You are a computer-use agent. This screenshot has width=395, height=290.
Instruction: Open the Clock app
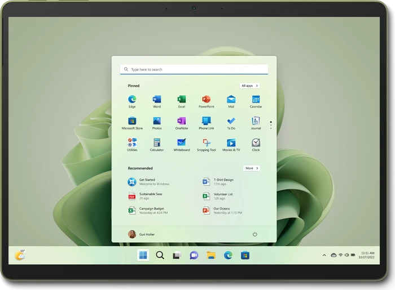pos(256,145)
